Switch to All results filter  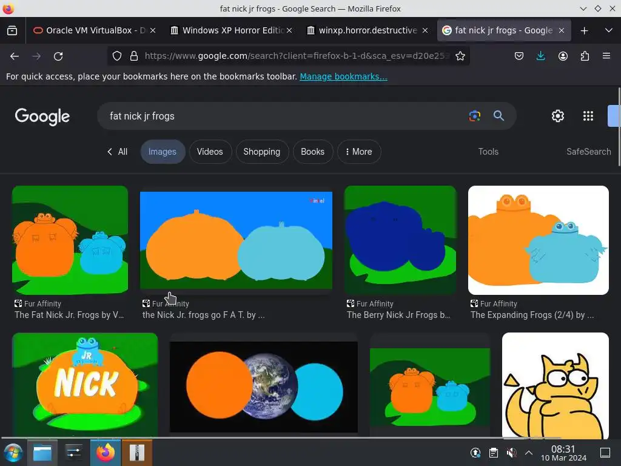pos(117,152)
